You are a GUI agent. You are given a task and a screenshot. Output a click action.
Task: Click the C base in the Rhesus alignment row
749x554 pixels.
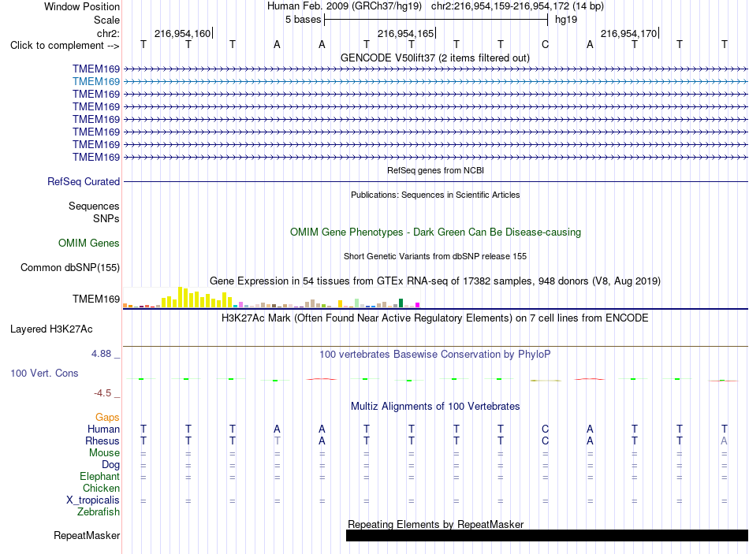545,441
